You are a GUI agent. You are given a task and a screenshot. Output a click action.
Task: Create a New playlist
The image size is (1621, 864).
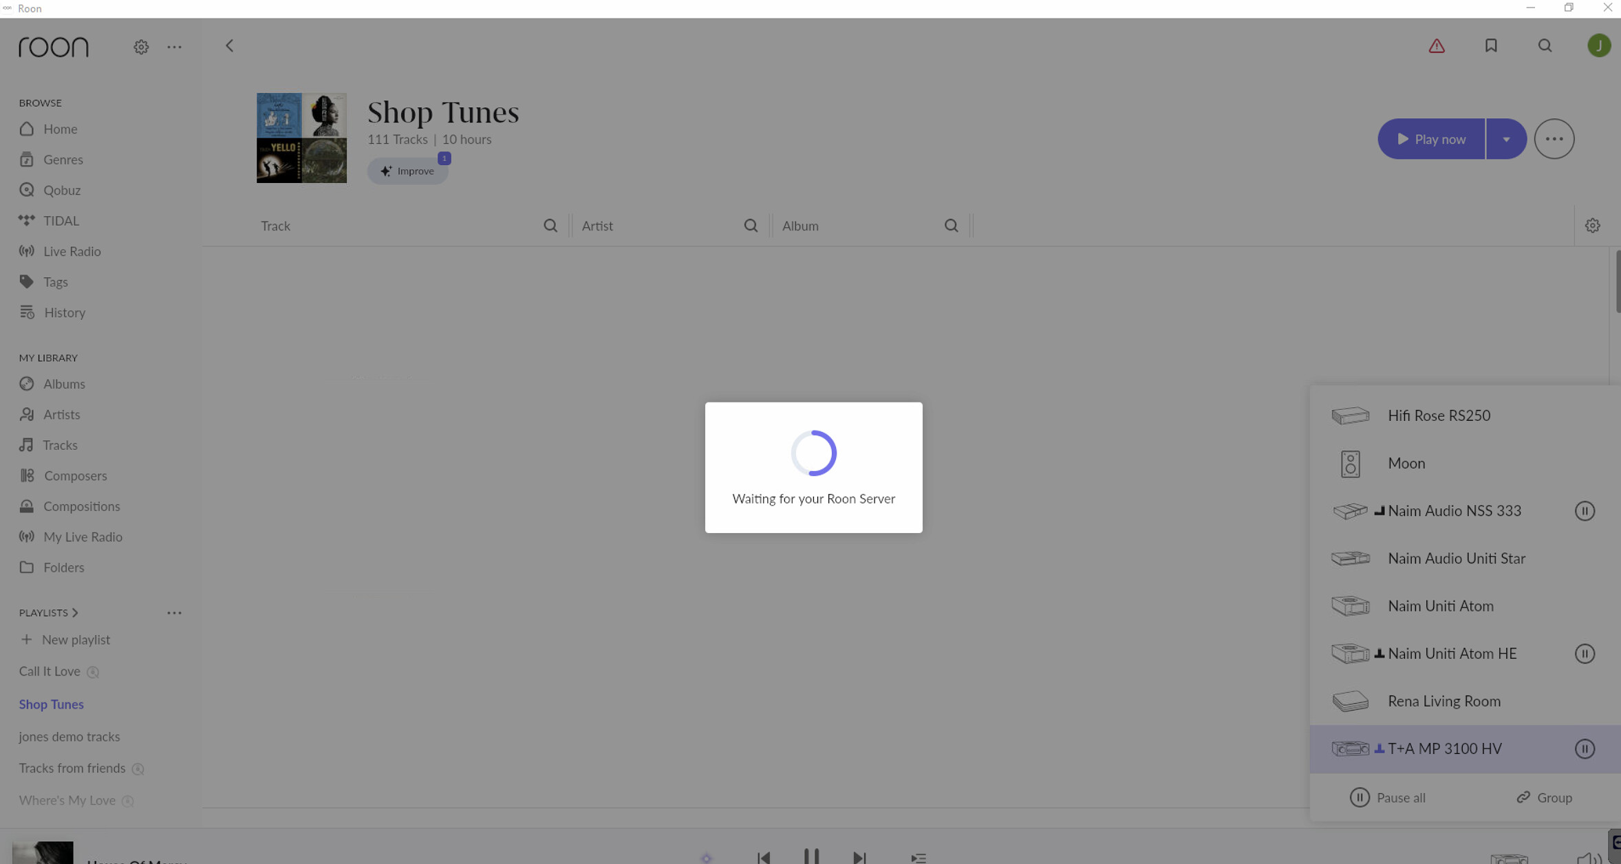(x=65, y=640)
